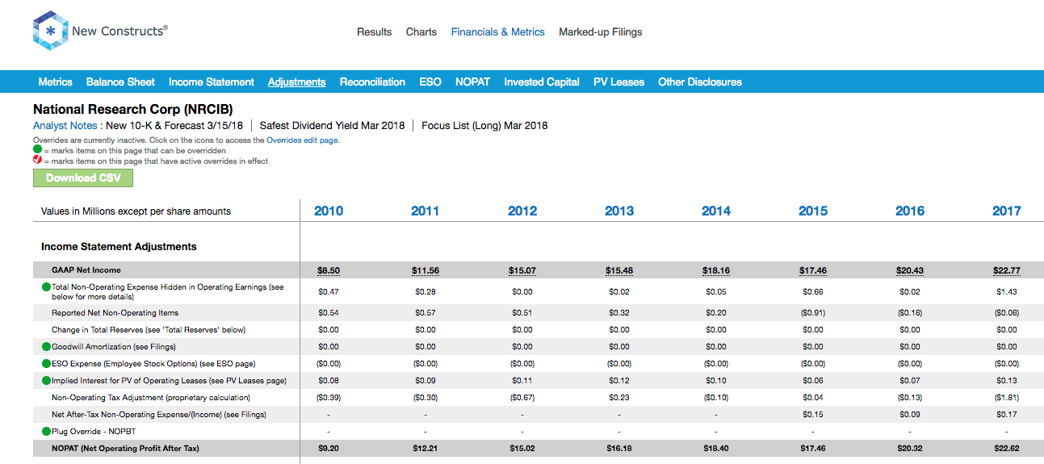This screenshot has width=1044, height=464.
Task: Open the Overrides edit page link
Action: (x=303, y=140)
